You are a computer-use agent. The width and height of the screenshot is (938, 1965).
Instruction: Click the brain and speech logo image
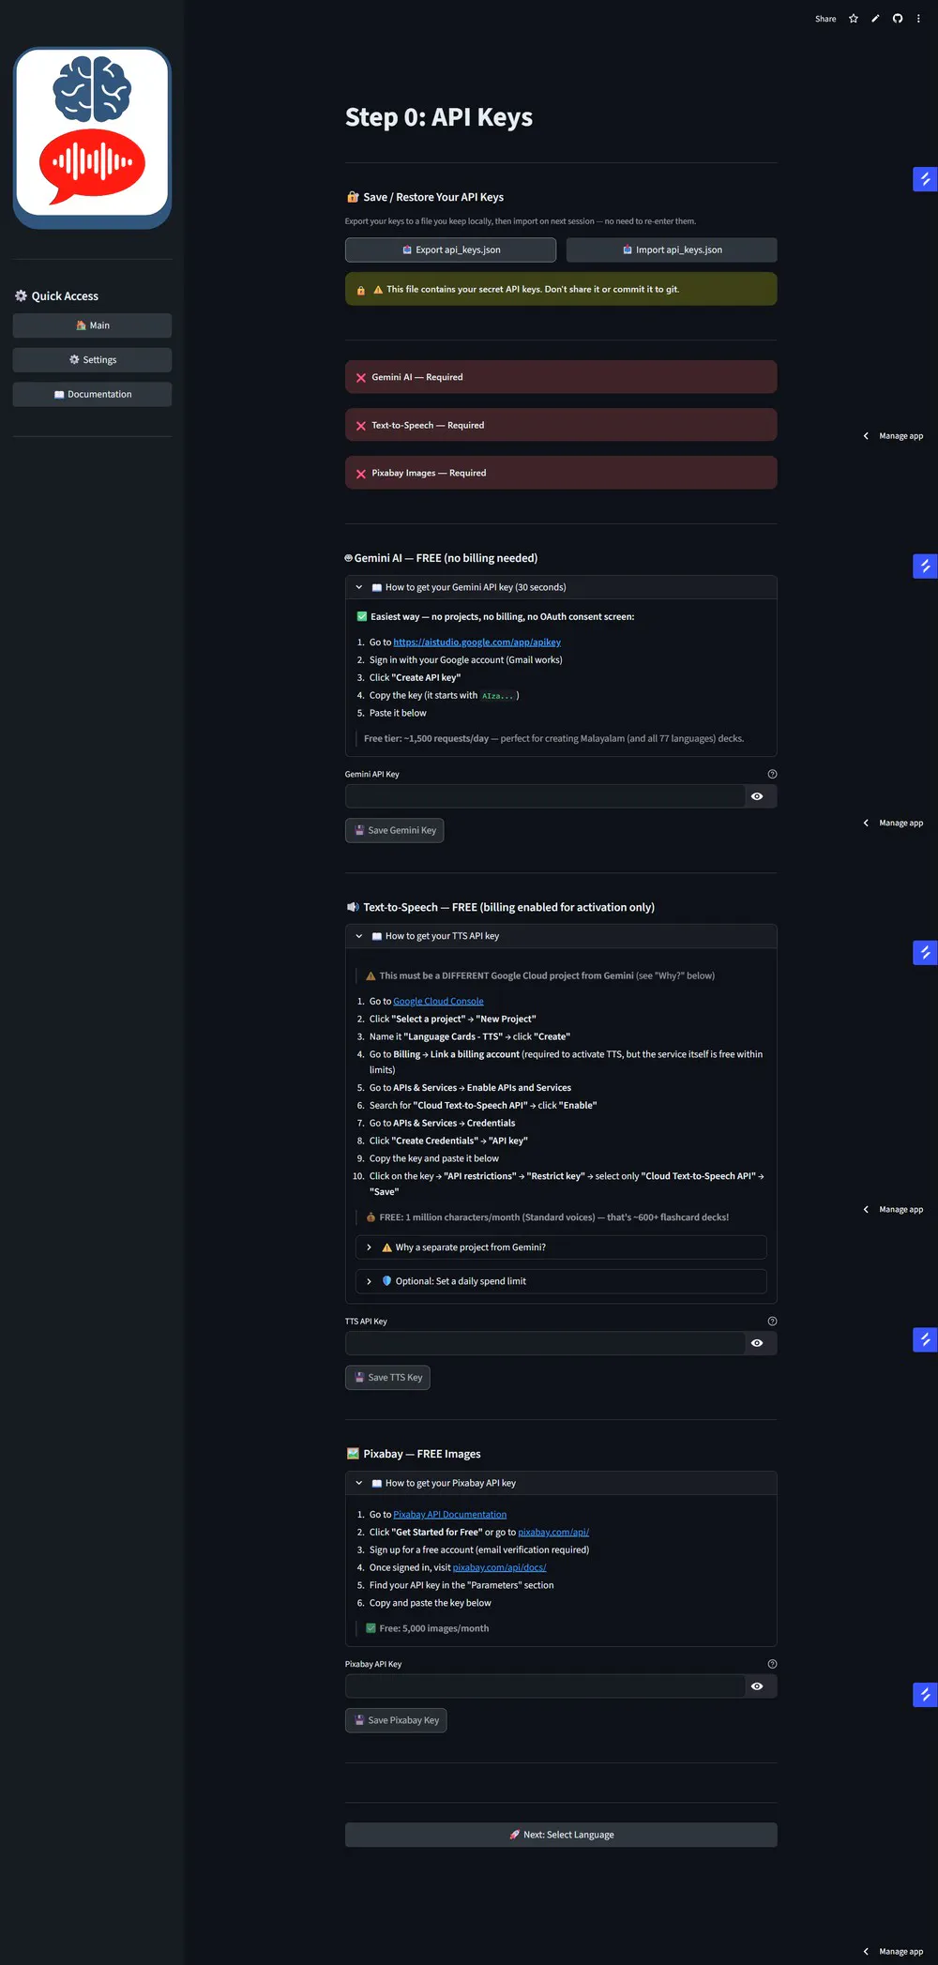click(x=92, y=138)
